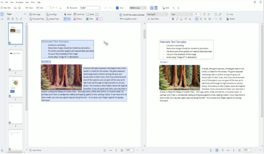Click the New Task button

tap(6, 8)
